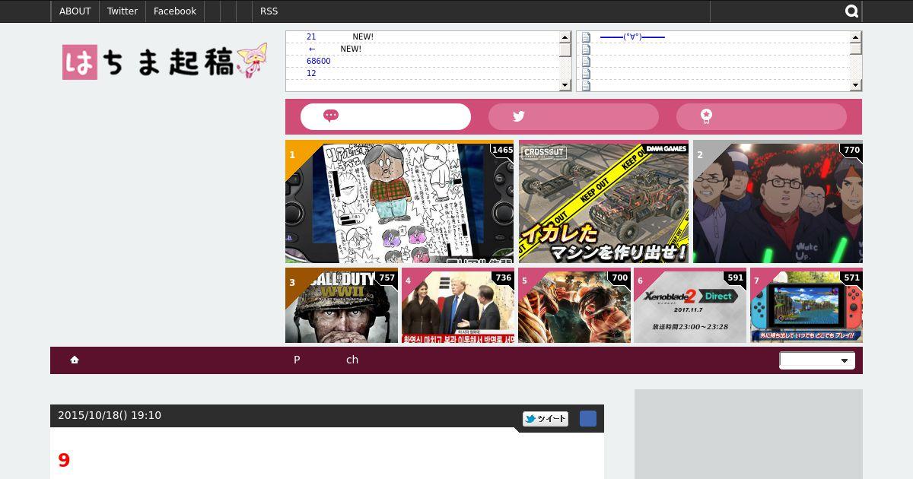Open the search magnifier icon in top bar
The height and width of the screenshot is (479, 913).
tap(851, 11)
